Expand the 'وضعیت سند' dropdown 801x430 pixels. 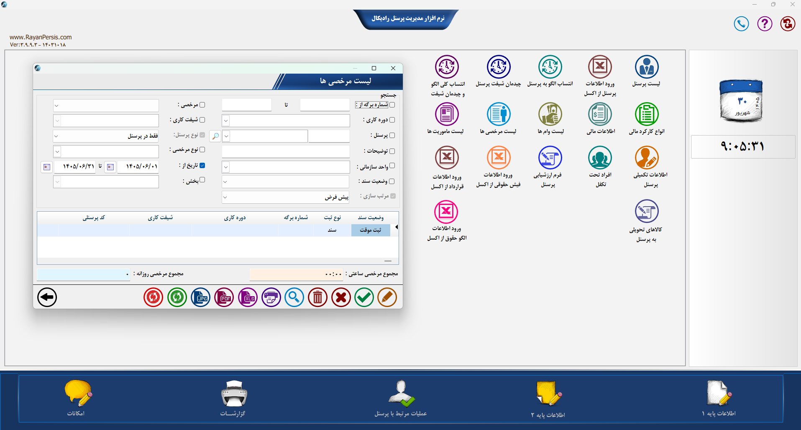(225, 182)
